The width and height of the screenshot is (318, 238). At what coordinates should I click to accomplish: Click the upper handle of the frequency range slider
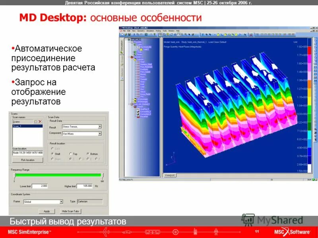pos(103,176)
